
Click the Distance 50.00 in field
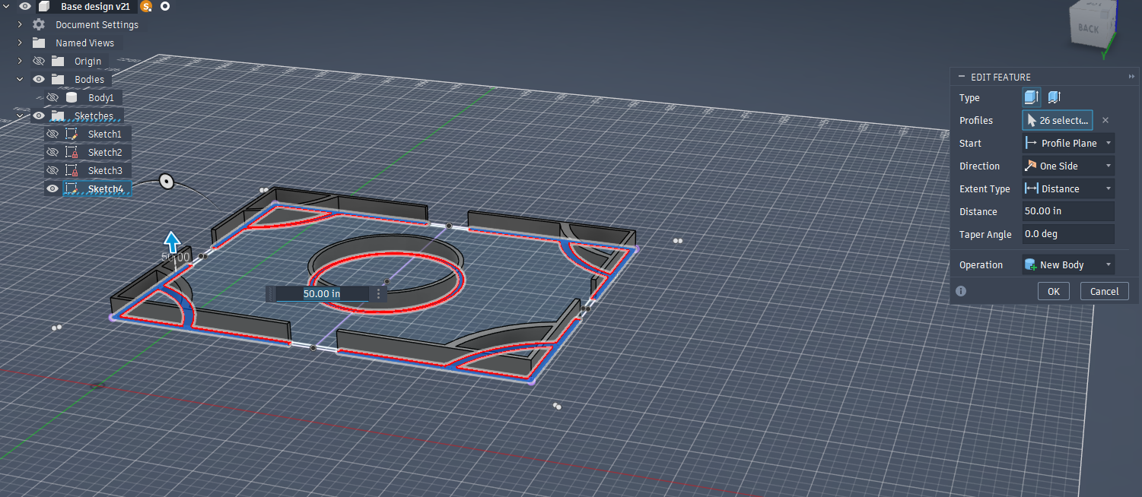point(1068,211)
